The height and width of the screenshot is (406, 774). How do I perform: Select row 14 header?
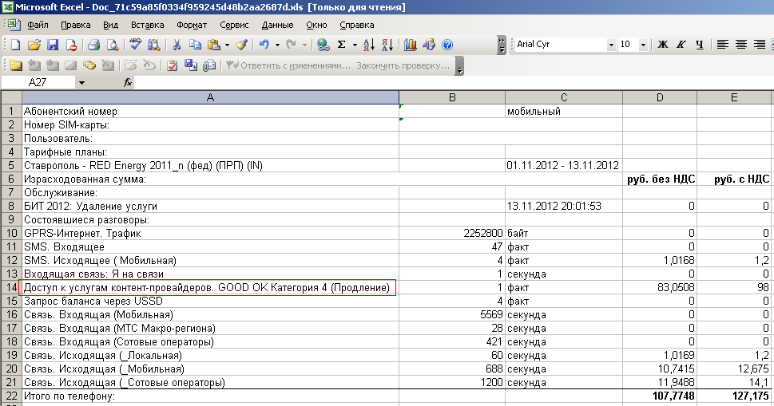point(11,287)
